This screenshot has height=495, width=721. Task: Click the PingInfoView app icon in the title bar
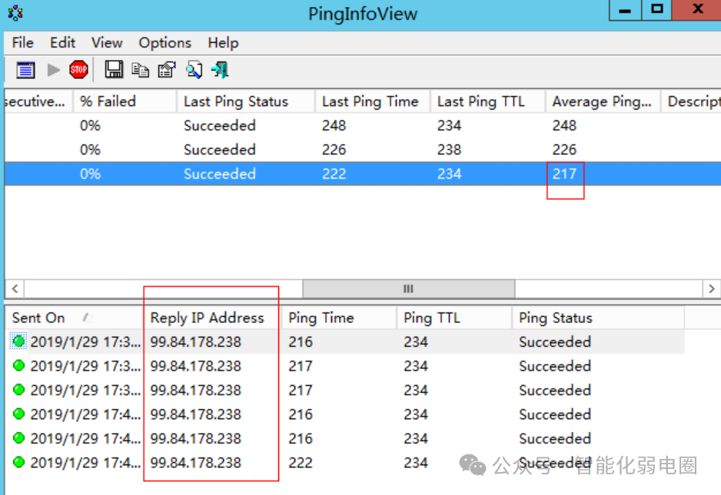click(15, 13)
